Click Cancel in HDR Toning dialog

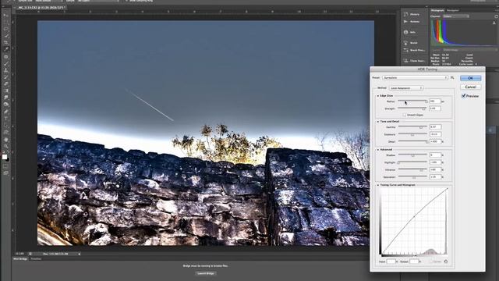[470, 87]
